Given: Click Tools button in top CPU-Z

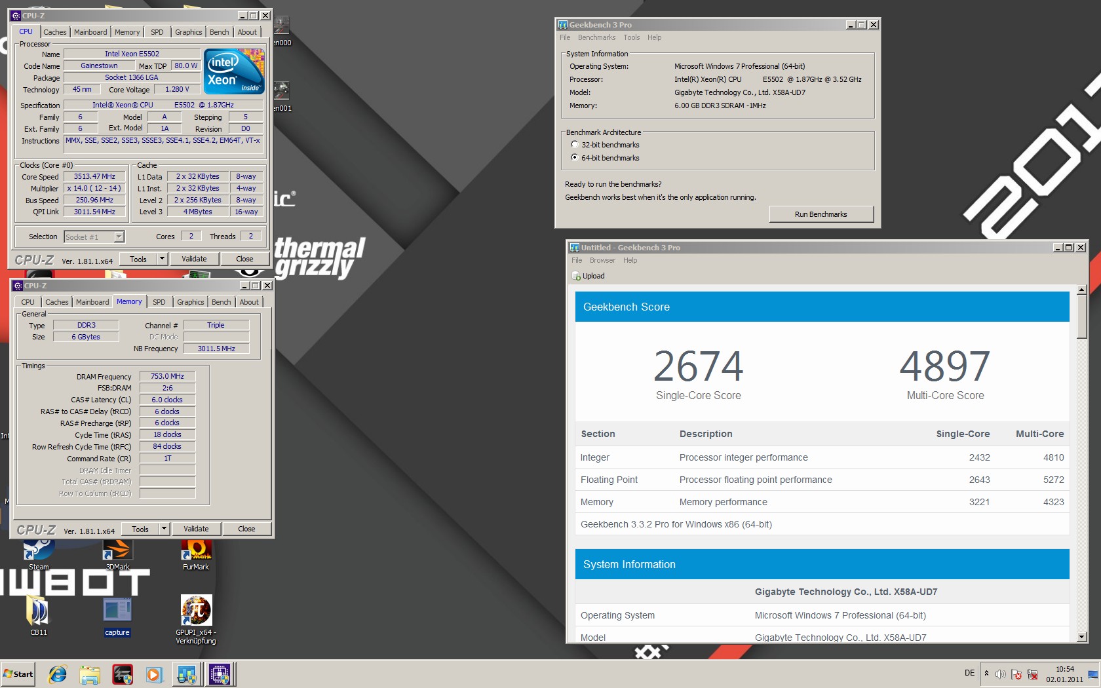Looking at the screenshot, I should point(138,259).
